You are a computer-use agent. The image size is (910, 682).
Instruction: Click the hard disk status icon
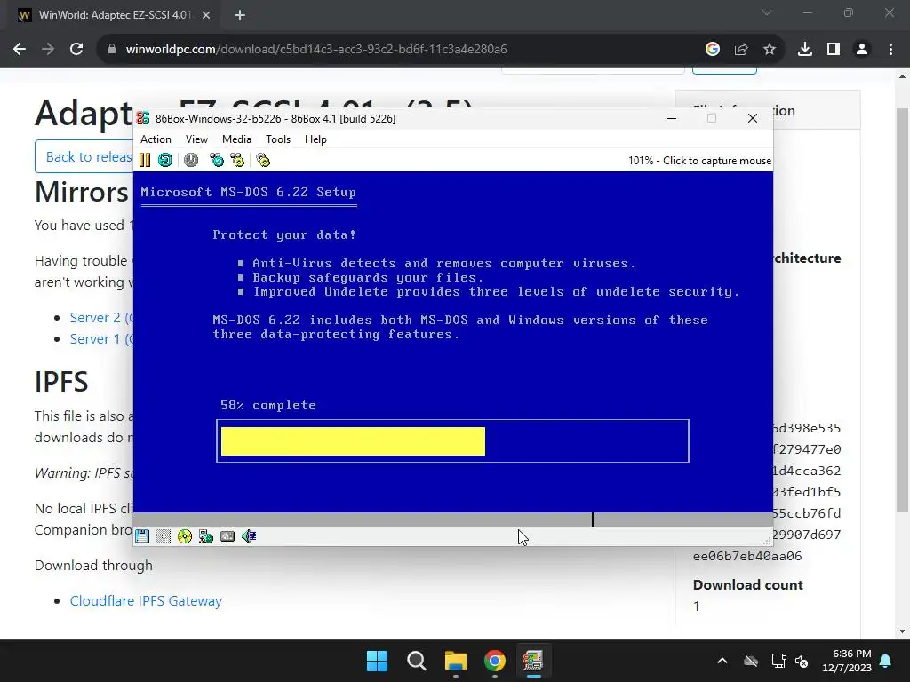click(x=227, y=536)
